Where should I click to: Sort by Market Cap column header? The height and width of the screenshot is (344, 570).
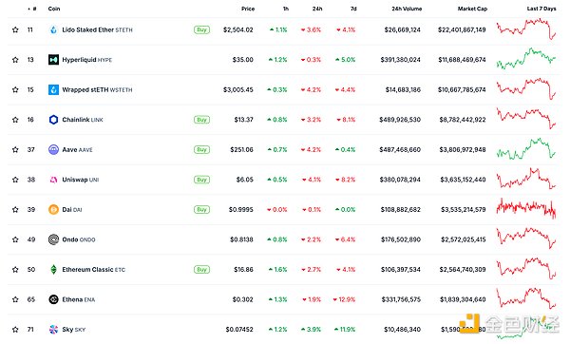[472, 9]
